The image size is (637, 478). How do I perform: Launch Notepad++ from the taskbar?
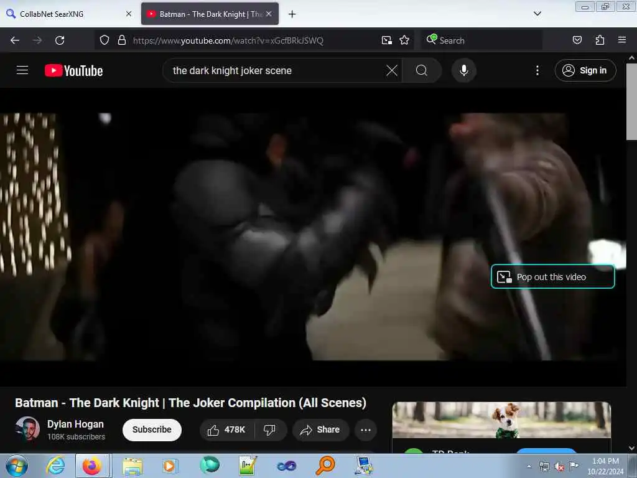tap(248, 466)
